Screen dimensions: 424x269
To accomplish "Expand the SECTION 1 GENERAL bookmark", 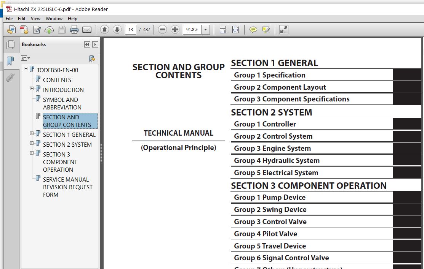I will click(x=32, y=133).
